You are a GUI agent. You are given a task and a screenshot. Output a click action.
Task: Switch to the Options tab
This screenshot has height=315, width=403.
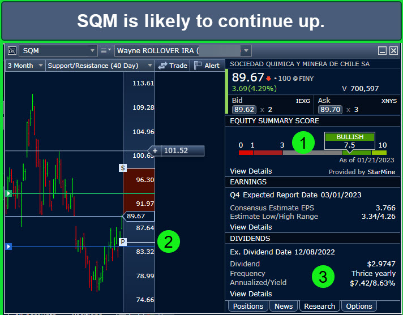pyautogui.click(x=359, y=306)
